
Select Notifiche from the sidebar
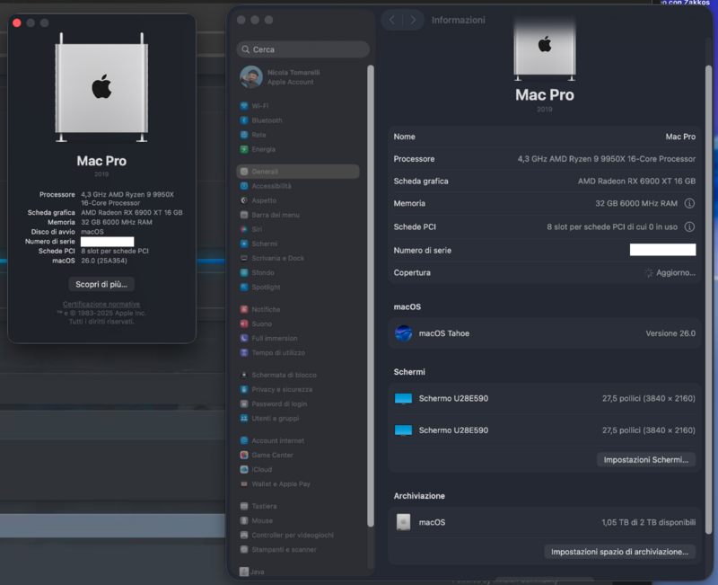click(x=266, y=309)
